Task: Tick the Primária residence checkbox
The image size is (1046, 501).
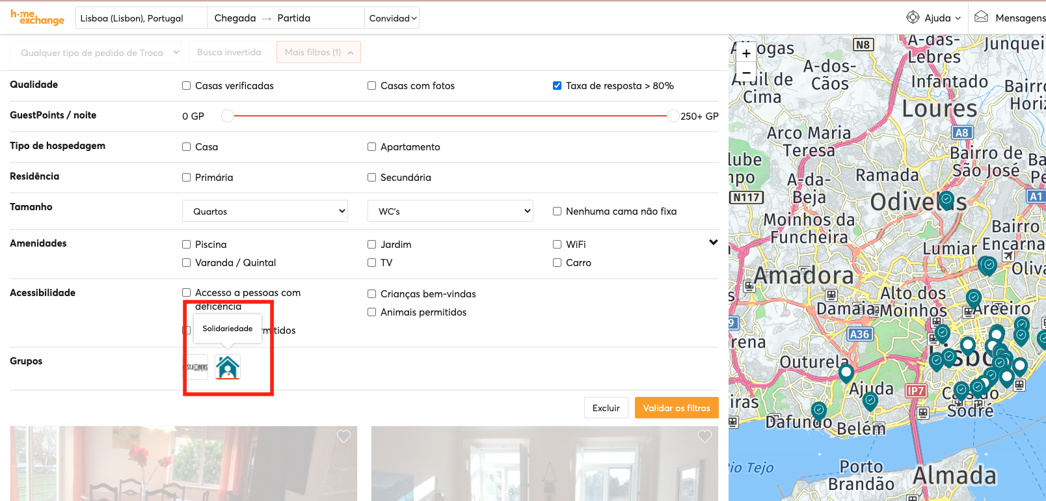Action: (187, 177)
